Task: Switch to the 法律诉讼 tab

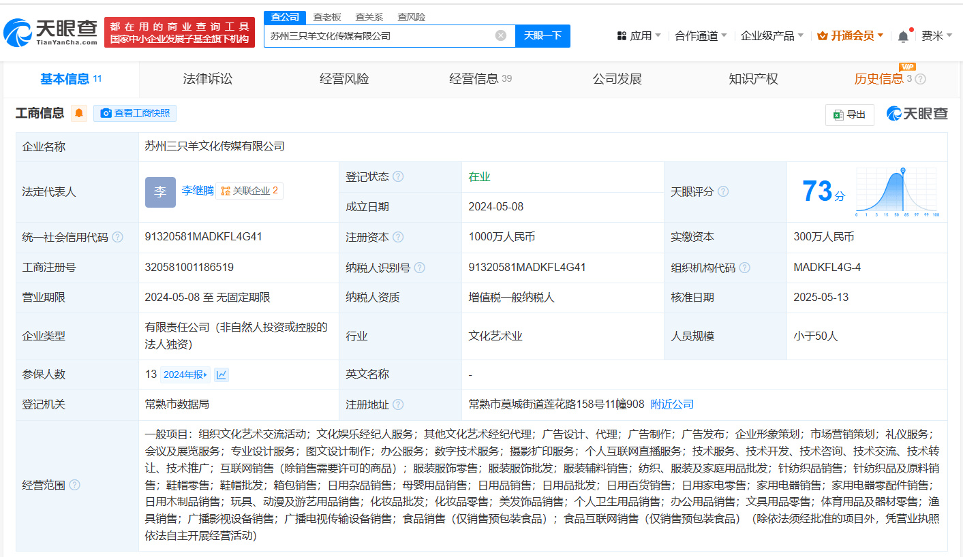Action: click(208, 79)
